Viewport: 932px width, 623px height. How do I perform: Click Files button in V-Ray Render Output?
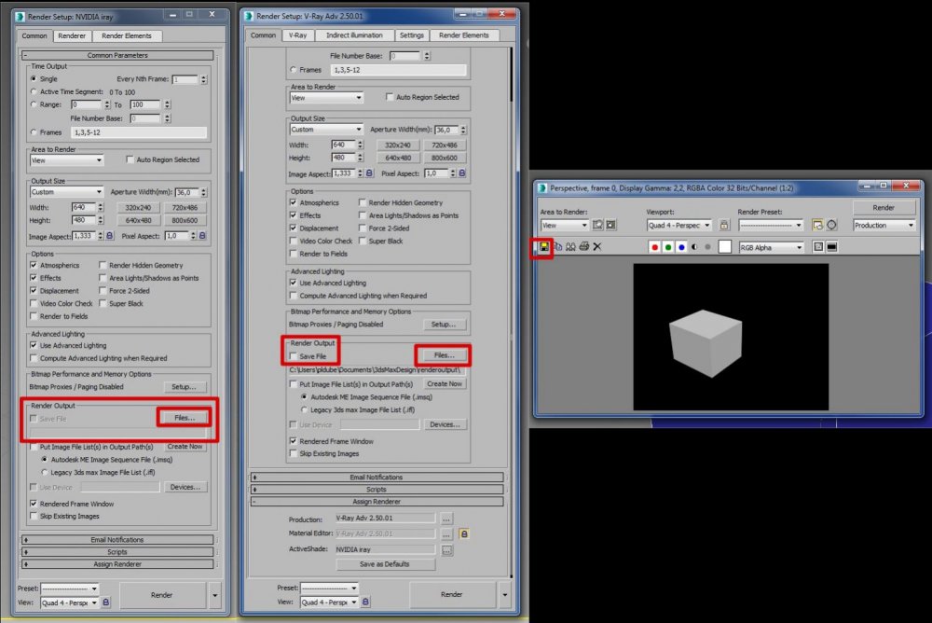(x=444, y=355)
